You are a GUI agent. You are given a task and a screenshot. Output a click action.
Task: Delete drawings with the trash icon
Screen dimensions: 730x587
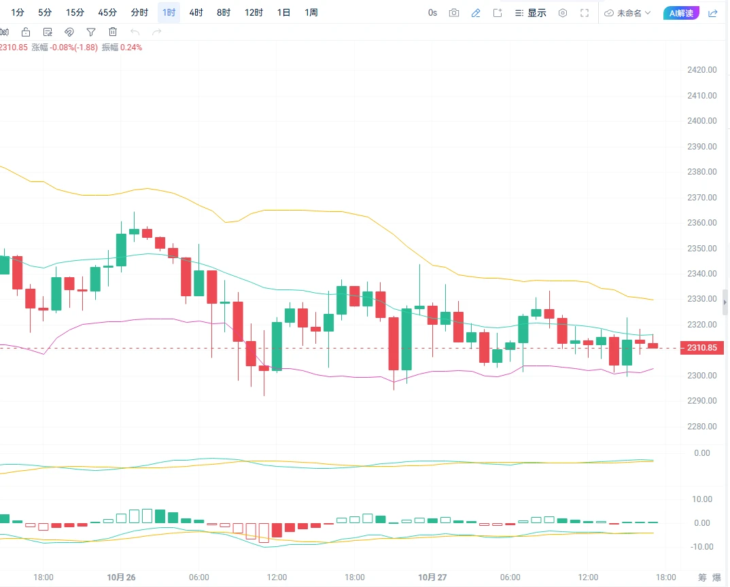(113, 32)
